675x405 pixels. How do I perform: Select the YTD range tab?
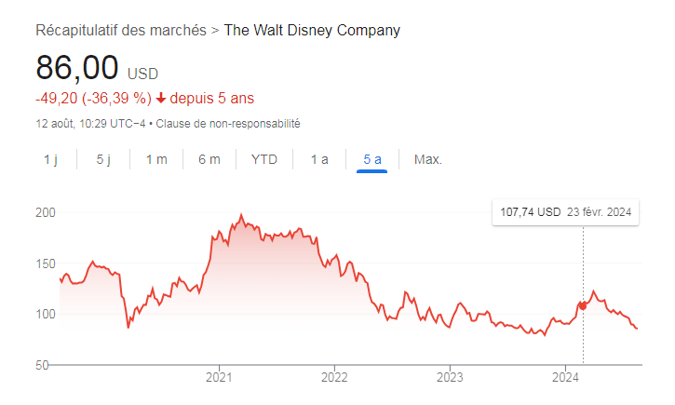[264, 159]
